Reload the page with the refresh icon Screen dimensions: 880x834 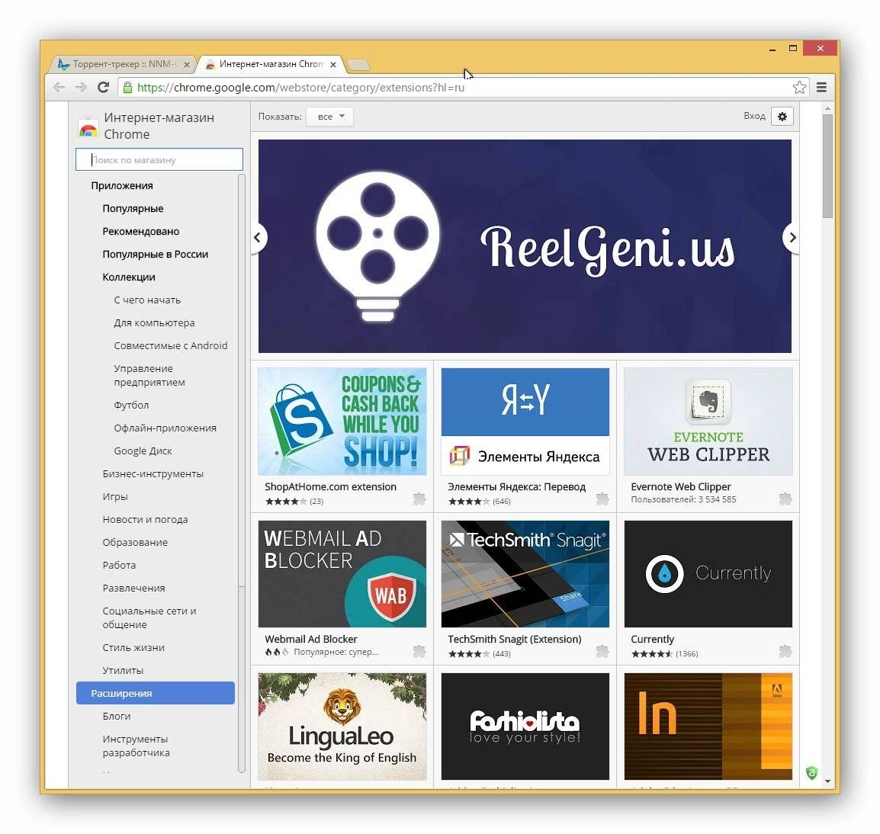[103, 87]
